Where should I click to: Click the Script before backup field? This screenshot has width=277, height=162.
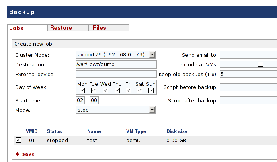[248, 87]
